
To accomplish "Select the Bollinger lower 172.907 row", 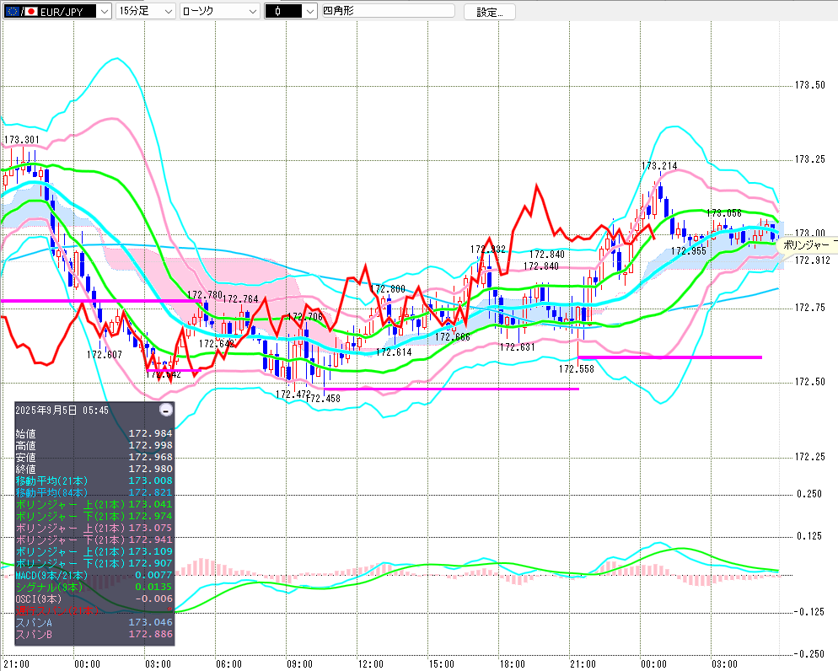I will coord(94,563).
